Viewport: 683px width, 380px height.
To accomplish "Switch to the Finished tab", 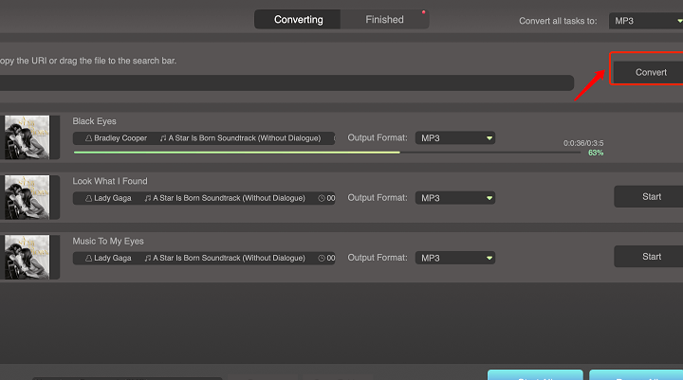I will point(384,19).
